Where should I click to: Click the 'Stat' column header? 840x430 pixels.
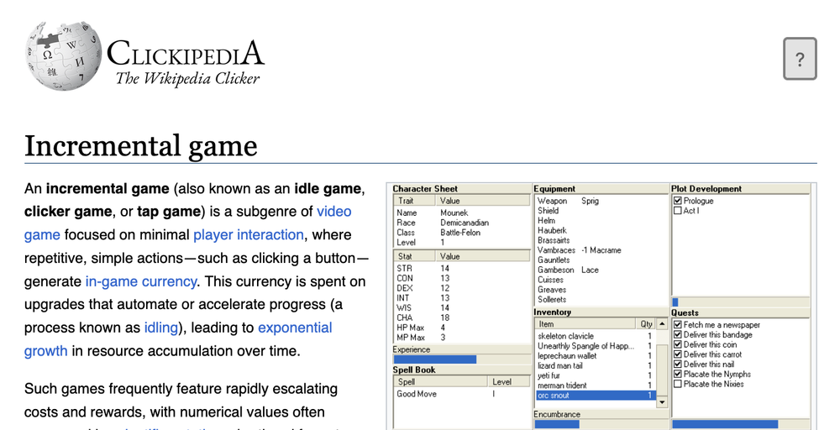pos(415,256)
